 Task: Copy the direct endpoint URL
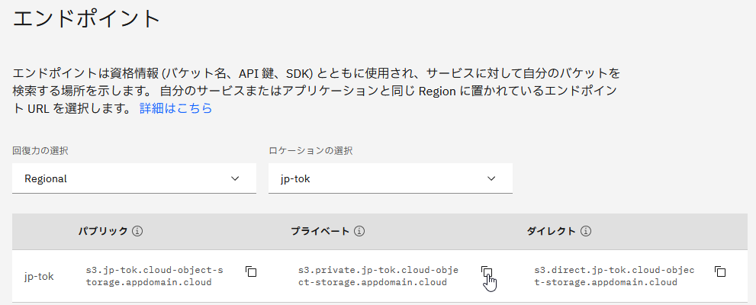pyautogui.click(x=720, y=271)
